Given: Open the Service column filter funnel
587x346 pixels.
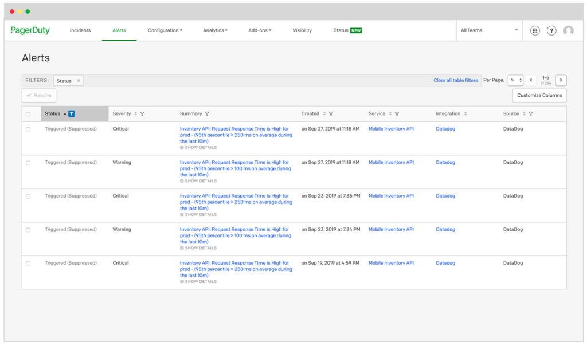Looking at the screenshot, I should (397, 114).
